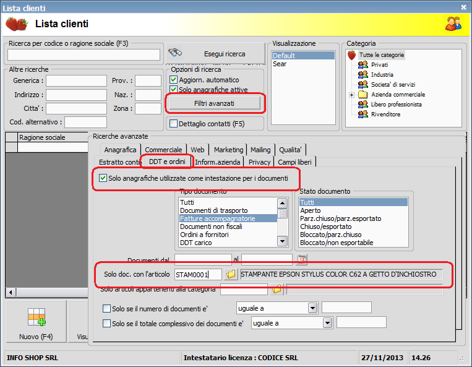Open the Web tab
This screenshot has height=367, width=472.
[x=197, y=150]
